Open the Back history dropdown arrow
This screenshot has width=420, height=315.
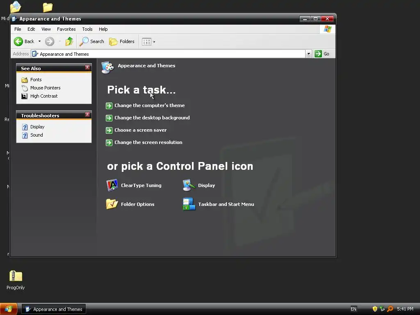39,41
